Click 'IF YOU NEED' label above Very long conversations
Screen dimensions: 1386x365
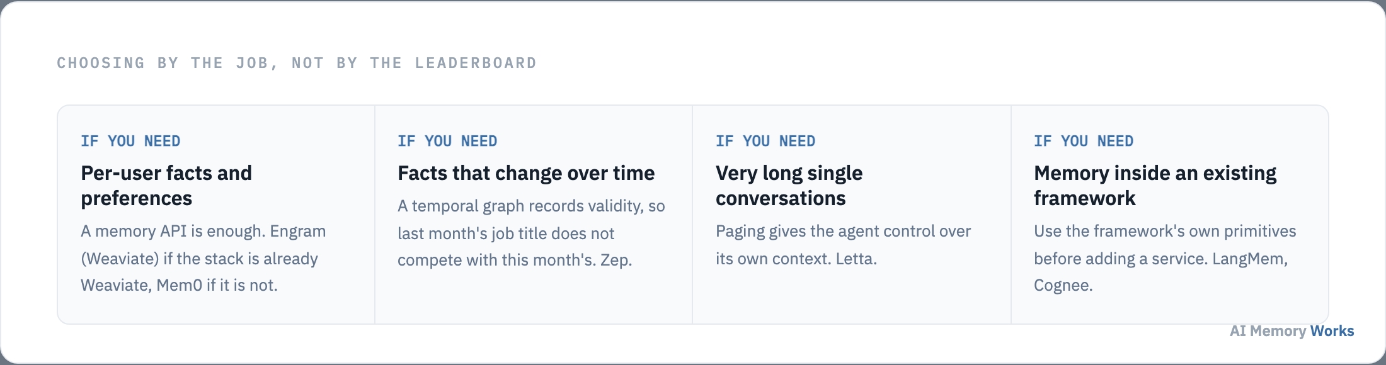[x=765, y=141]
